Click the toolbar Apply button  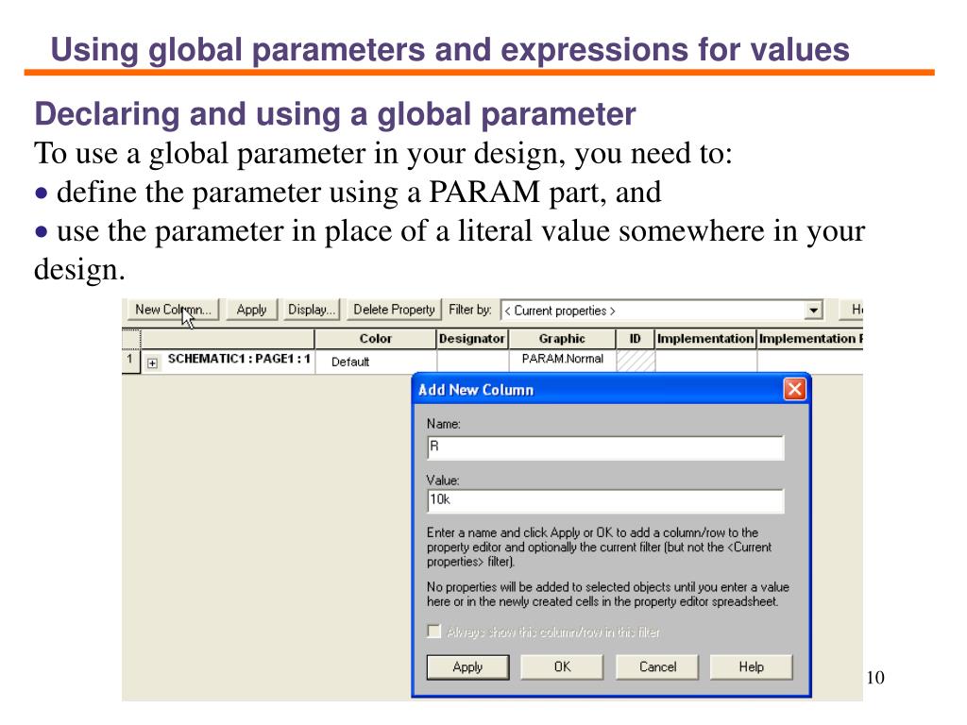tap(251, 310)
